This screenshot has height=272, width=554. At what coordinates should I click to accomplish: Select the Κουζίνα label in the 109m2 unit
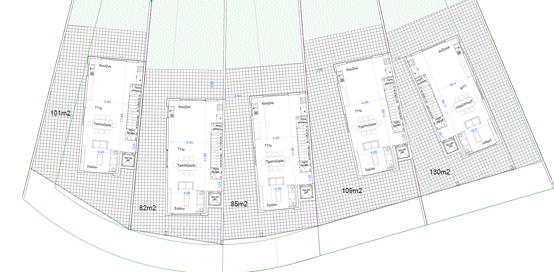coord(353,70)
